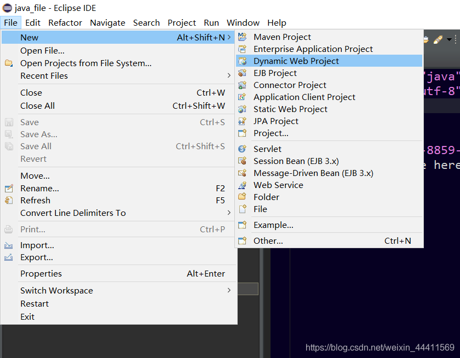Choose Move... in the File menu

[119, 175]
